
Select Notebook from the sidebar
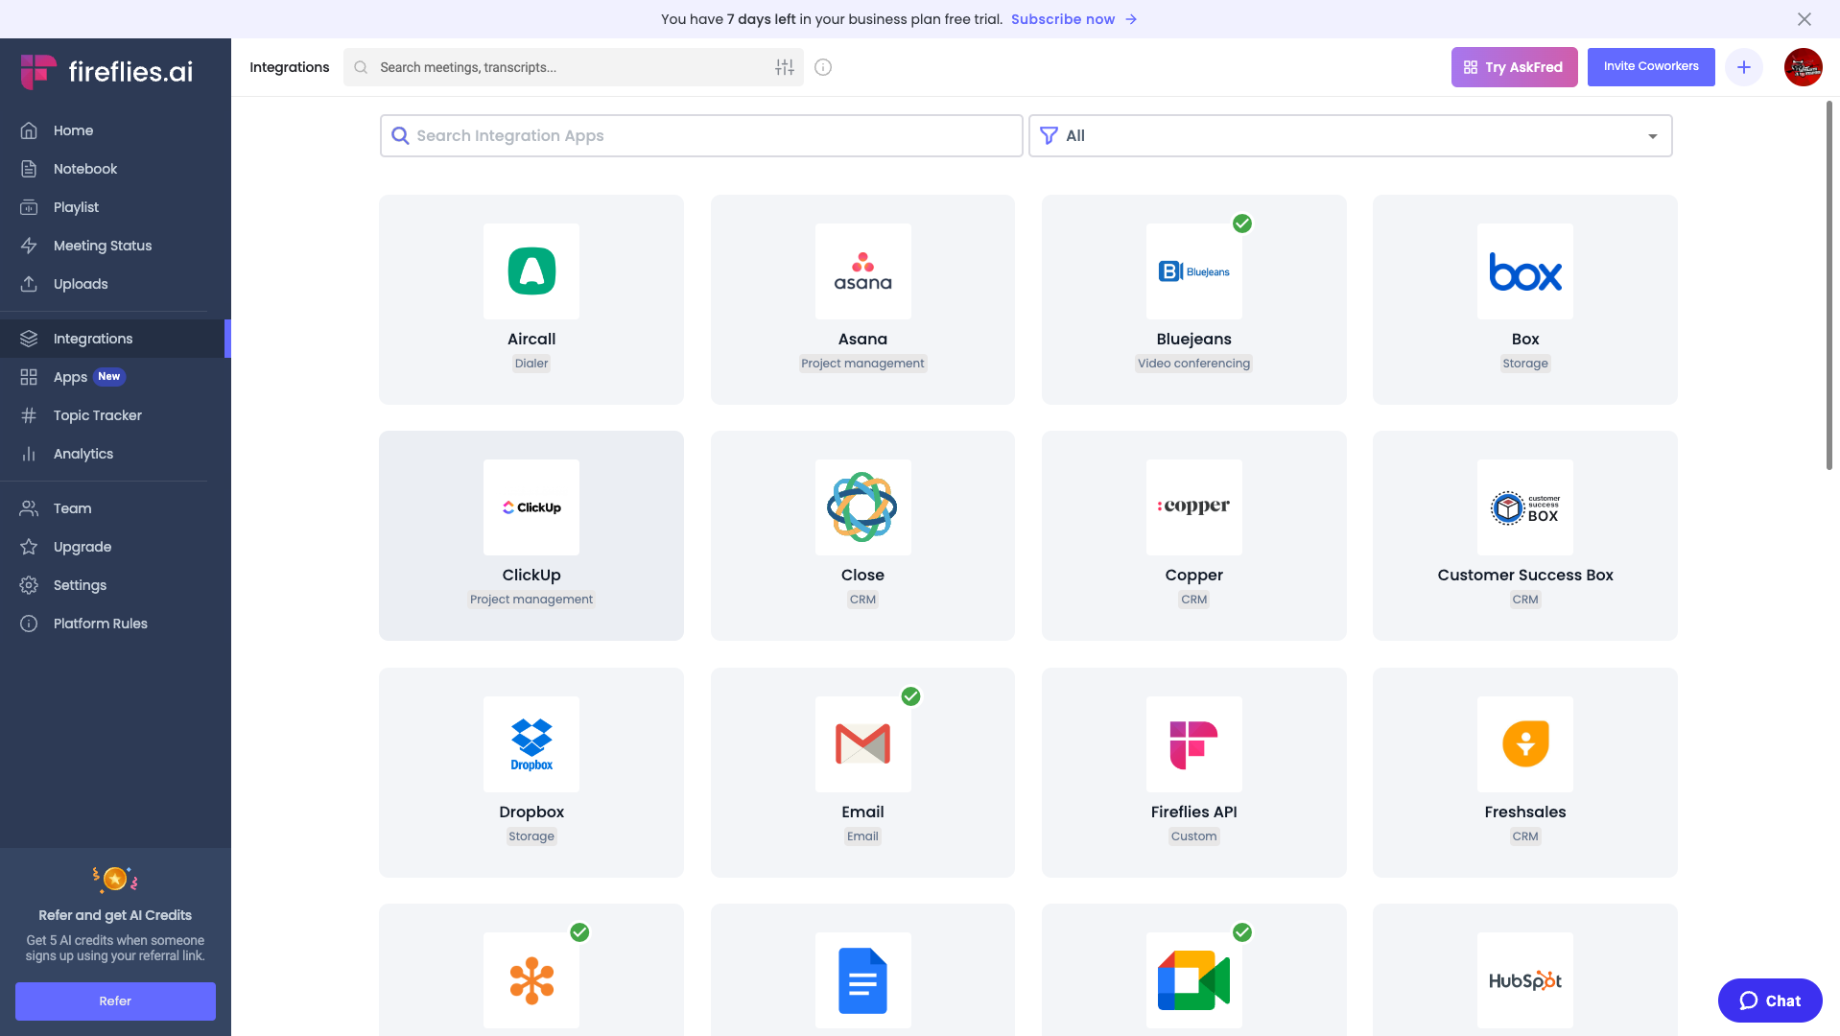pyautogui.click(x=85, y=169)
